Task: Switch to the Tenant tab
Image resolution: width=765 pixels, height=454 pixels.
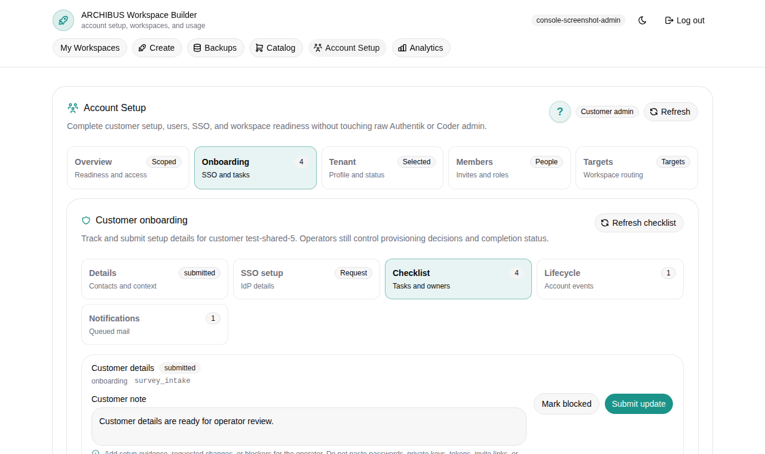Action: pyautogui.click(x=382, y=168)
